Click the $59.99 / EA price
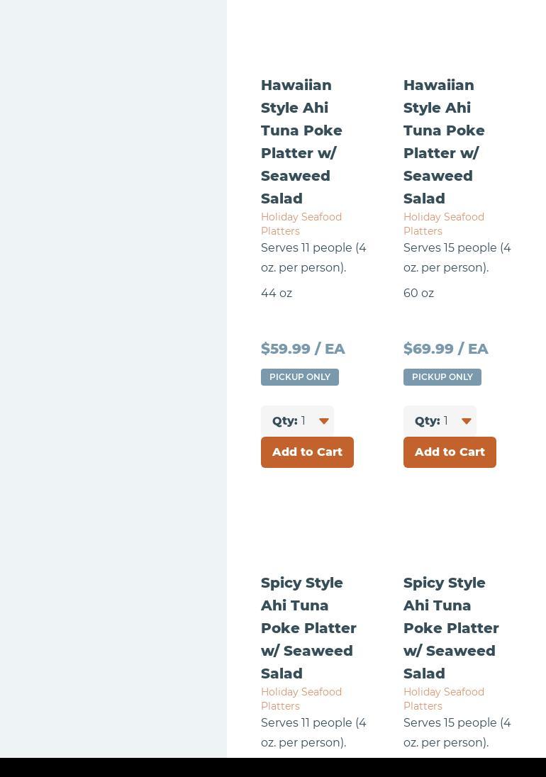The height and width of the screenshot is (777, 546). point(303,349)
